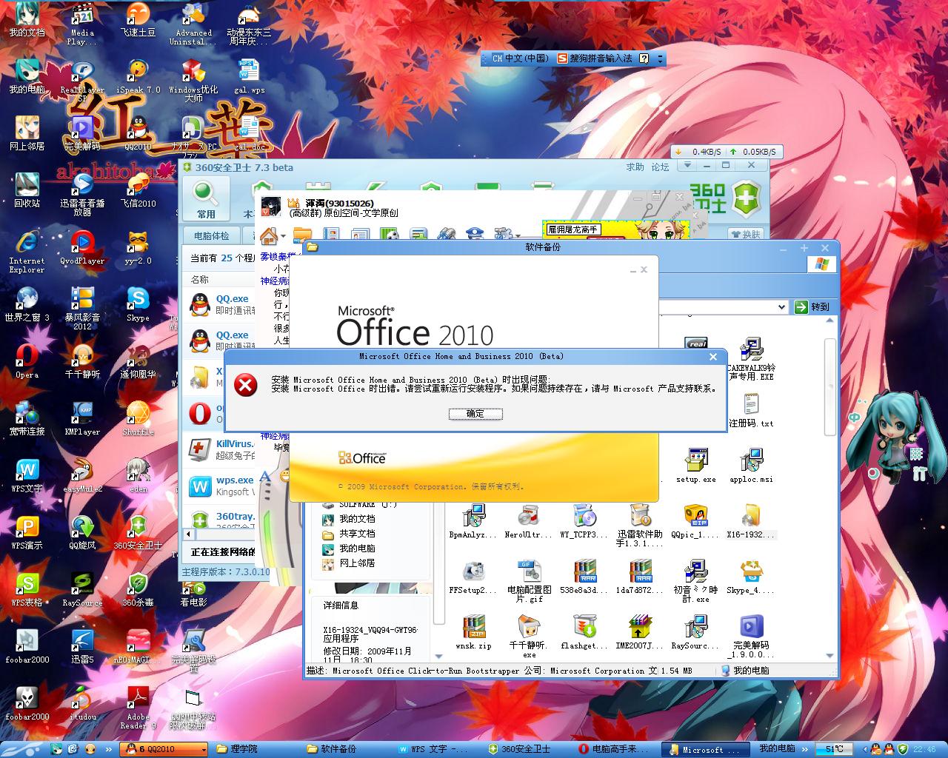
Task: Select 初音ミク時計.exe file
Action: 695,581
